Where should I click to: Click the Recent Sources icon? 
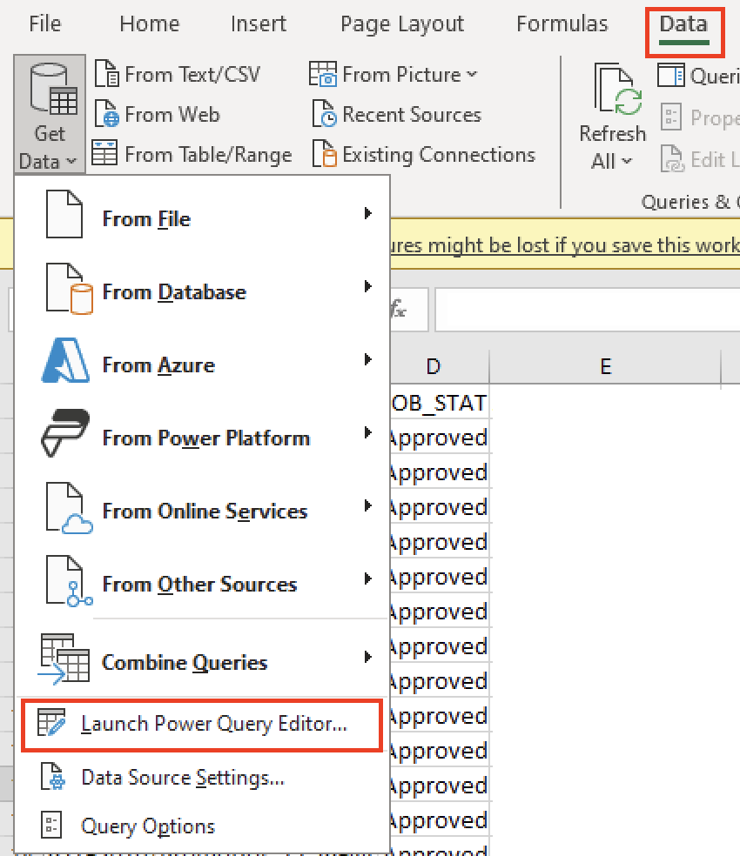click(325, 114)
